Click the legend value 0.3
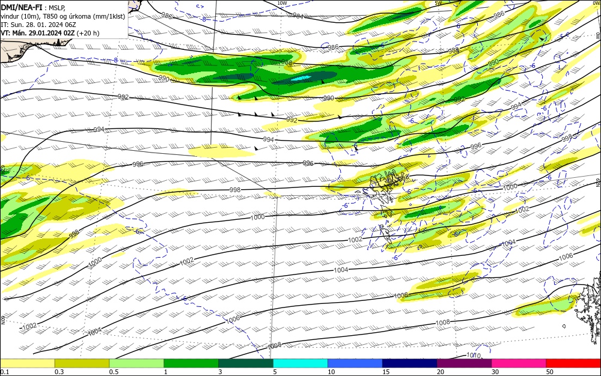The image size is (601, 376). [59, 372]
